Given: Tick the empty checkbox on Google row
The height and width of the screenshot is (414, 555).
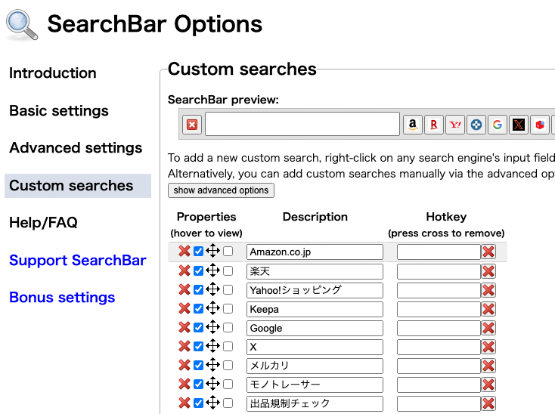Looking at the screenshot, I should point(228,327).
